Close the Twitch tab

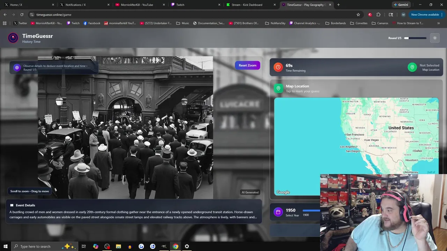[x=219, y=5]
